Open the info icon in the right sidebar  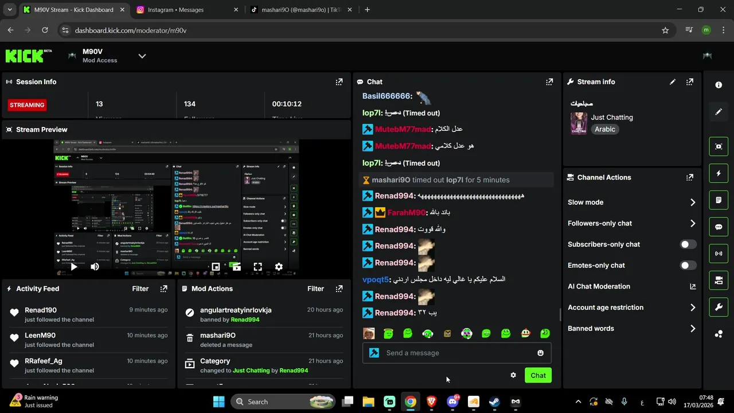click(x=719, y=85)
